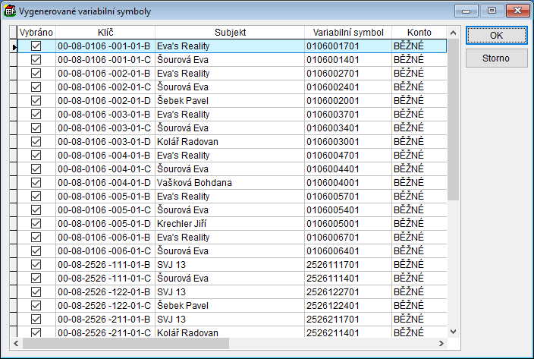Image resolution: width=534 pixels, height=359 pixels.
Task: Select the variable symbol cell 2526111701
Action: point(348,265)
